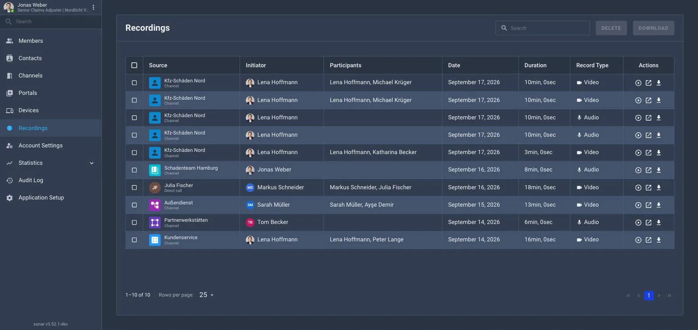Viewport: 698px width, 330px height.
Task: Open Kundenservice recording in new window
Action: point(649,240)
